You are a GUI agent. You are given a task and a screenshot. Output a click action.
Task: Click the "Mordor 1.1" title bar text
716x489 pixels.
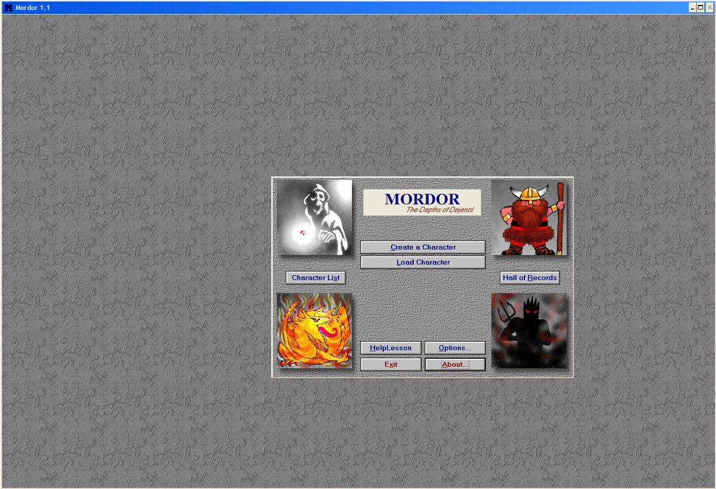pyautogui.click(x=33, y=7)
